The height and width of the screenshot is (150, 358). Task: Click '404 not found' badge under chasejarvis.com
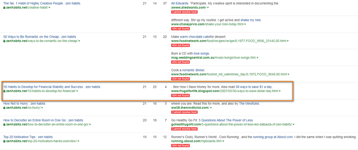tap(180, 29)
